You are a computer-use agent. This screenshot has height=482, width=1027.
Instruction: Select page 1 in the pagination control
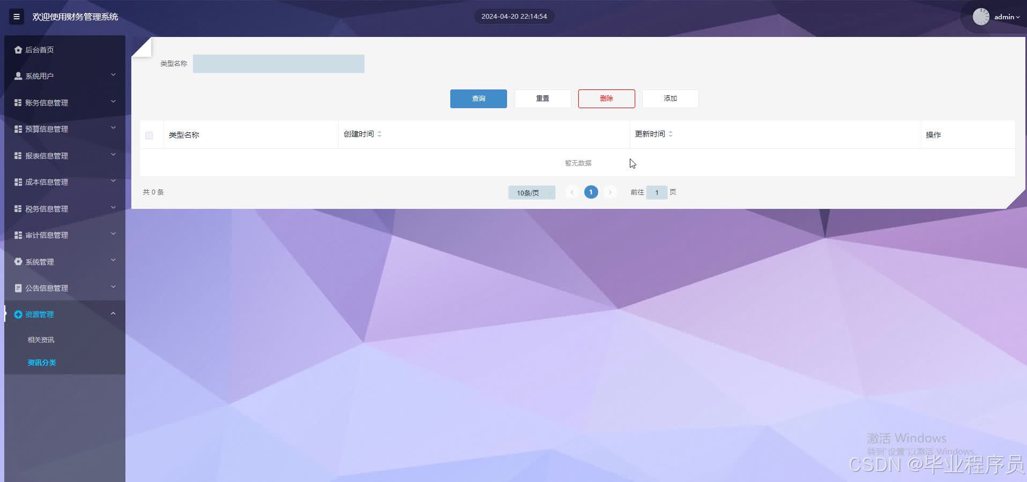[x=591, y=192]
